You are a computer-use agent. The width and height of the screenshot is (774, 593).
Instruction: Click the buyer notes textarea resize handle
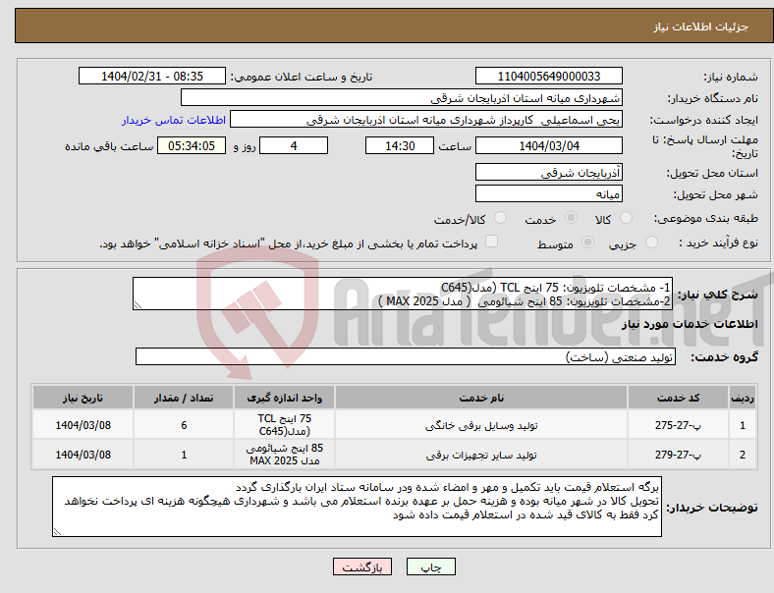tap(57, 532)
